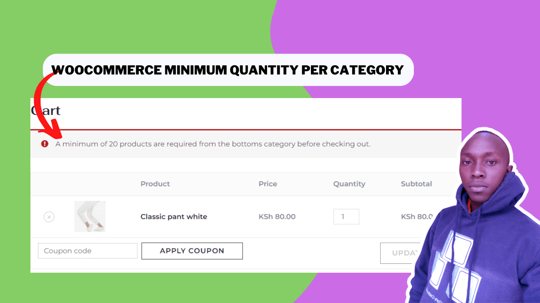Apply the coupon with APPLY COUPON button
The image size is (540, 303).
pos(192,251)
